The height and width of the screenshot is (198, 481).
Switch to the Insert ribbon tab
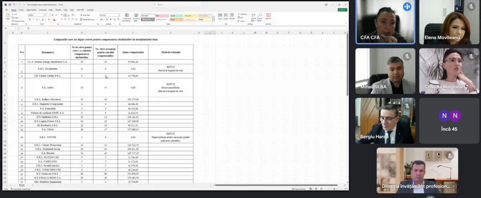[x=21, y=10]
